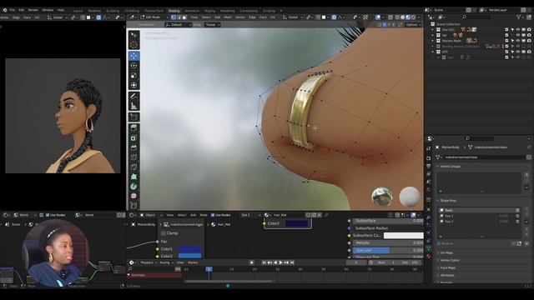
Task: Choose the Inset Faces tool
Action: (x=133, y=138)
